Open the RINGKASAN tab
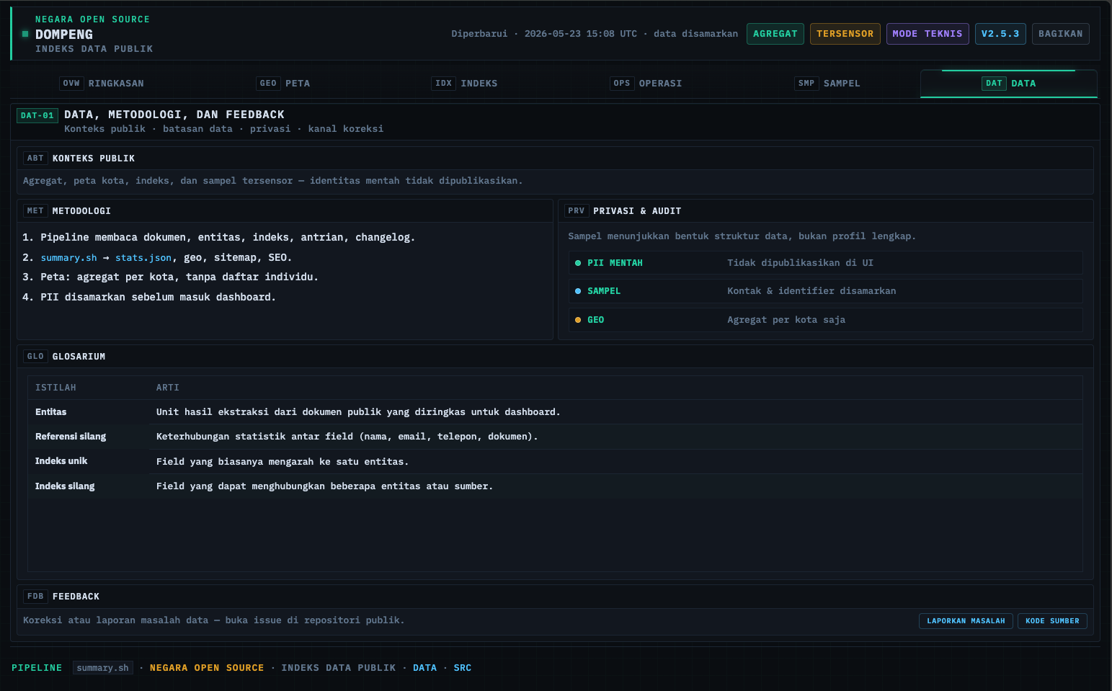 (x=102, y=84)
